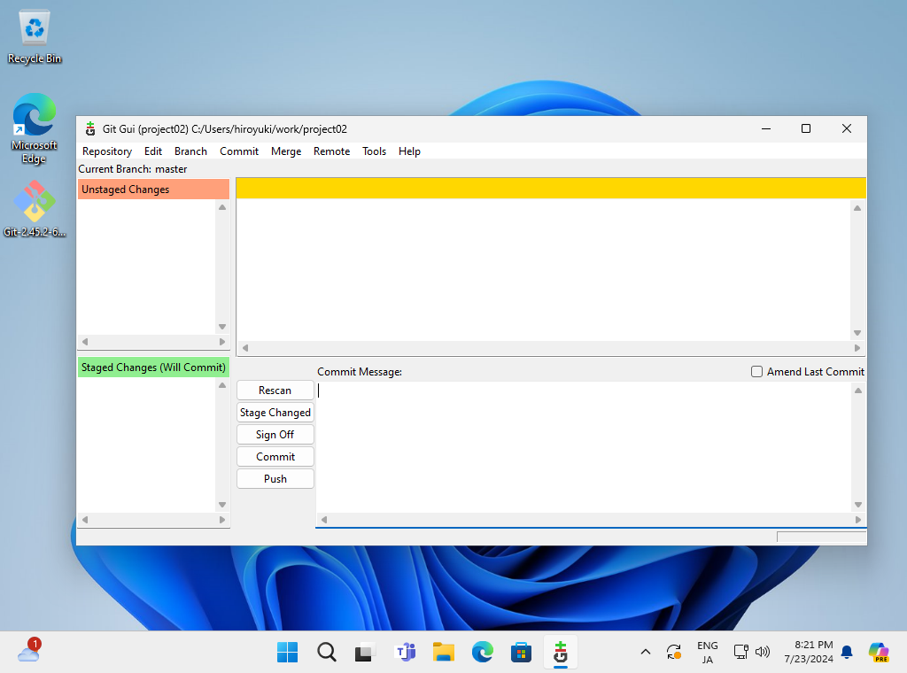Image resolution: width=907 pixels, height=673 pixels.
Task: Open the Merge menu
Action: coord(286,151)
